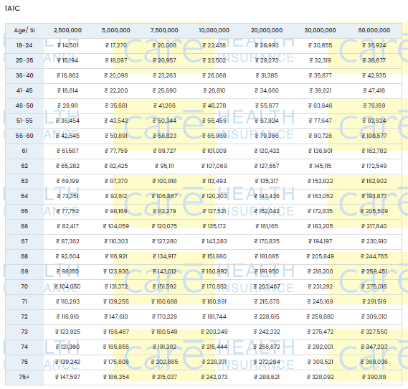Click the premium cell showing 92,924
Viewport: 408px width, 389px height.
point(374,121)
